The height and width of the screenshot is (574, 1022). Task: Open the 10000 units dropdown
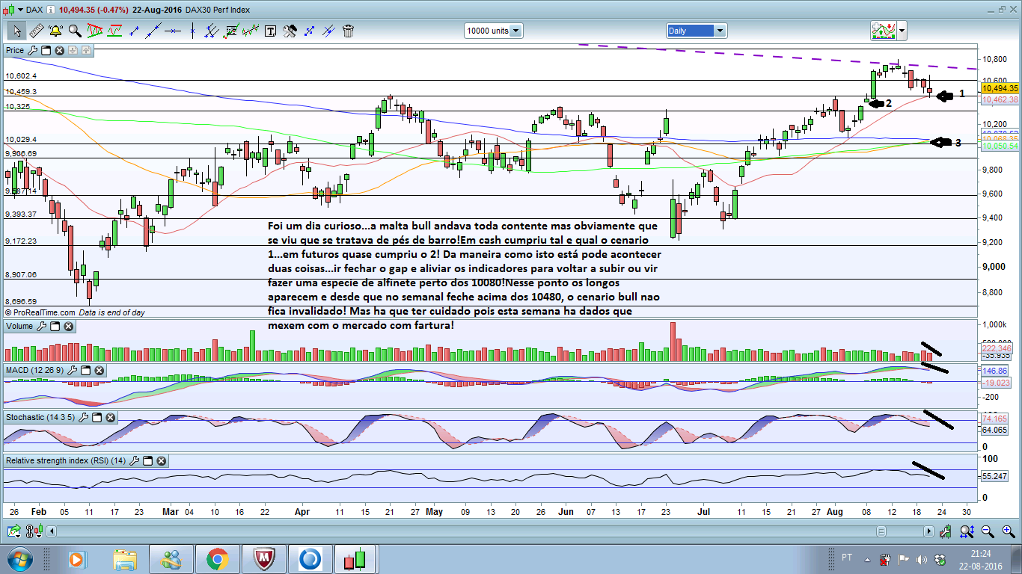[x=493, y=31]
